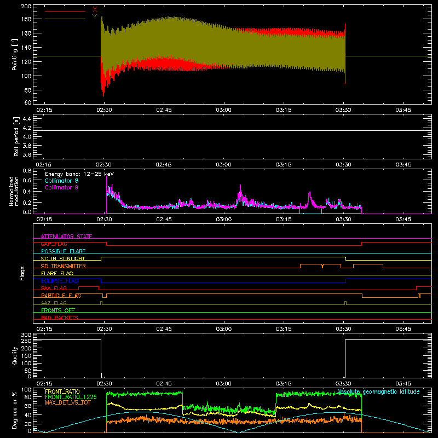Select the olive 'Y' legend label
The image size is (438, 438).
pos(95,17)
